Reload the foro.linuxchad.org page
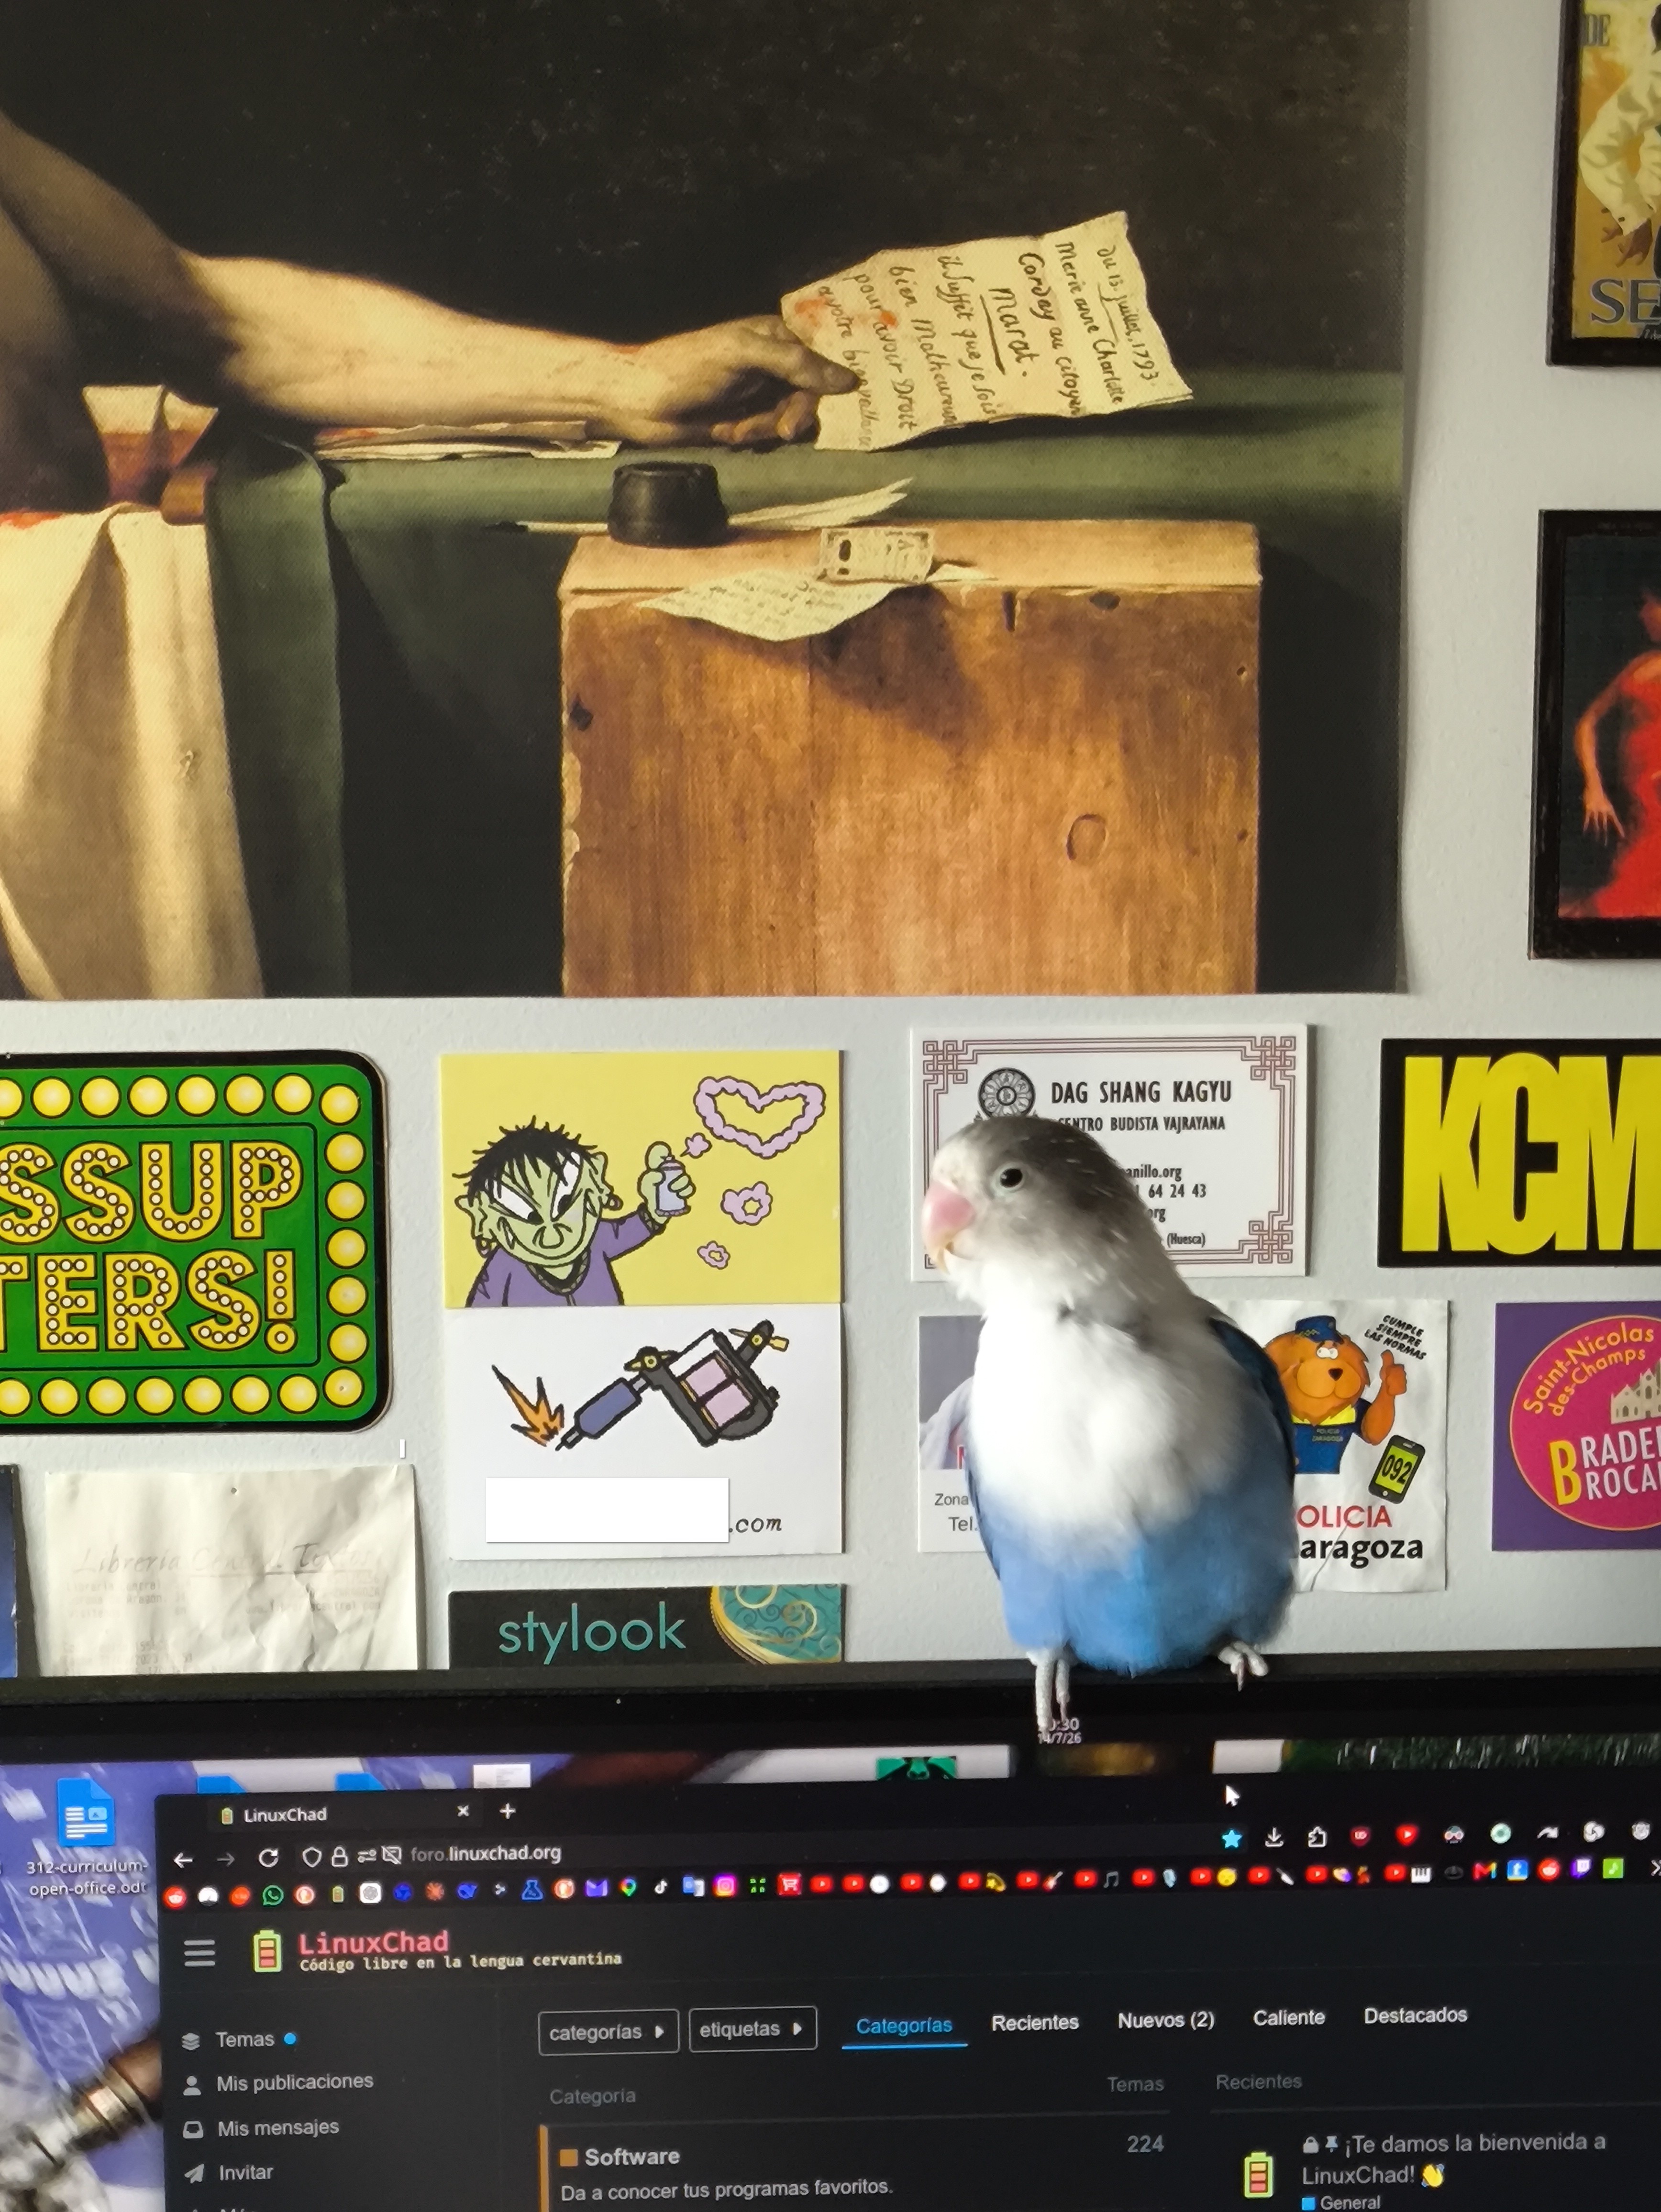This screenshot has width=1661, height=2212. (x=268, y=1858)
